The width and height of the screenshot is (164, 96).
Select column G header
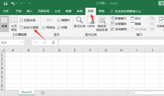(106, 50)
